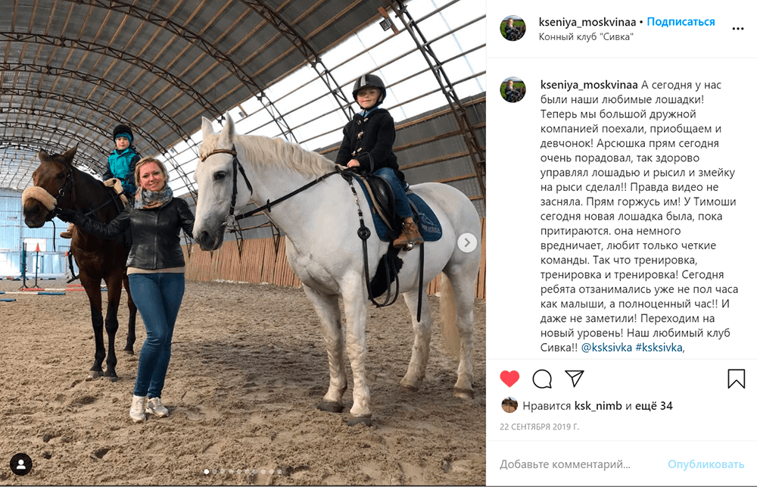
Task: Click Подписаться to follow the account
Action: [x=681, y=22]
